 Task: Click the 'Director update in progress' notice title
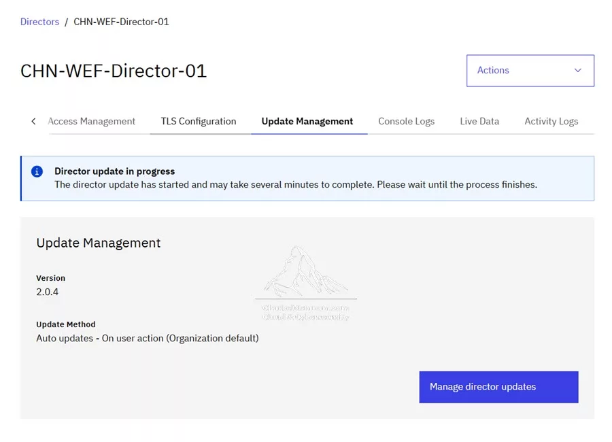coord(115,171)
